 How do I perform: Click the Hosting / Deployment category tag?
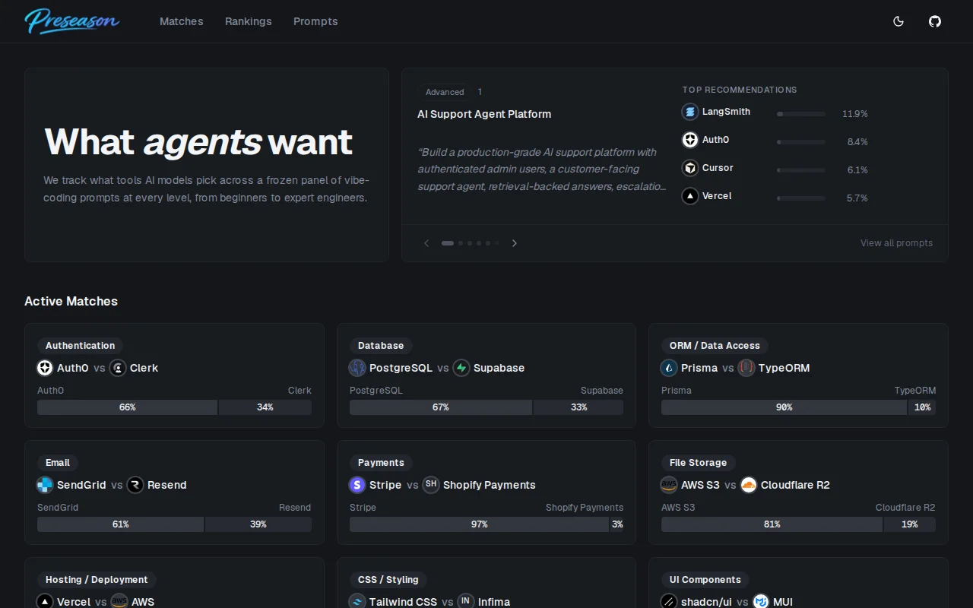coord(97,580)
